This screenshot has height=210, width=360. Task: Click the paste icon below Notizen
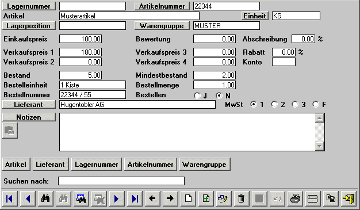10,131
